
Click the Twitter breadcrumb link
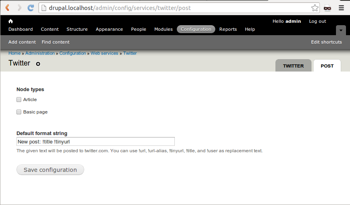tap(130, 53)
